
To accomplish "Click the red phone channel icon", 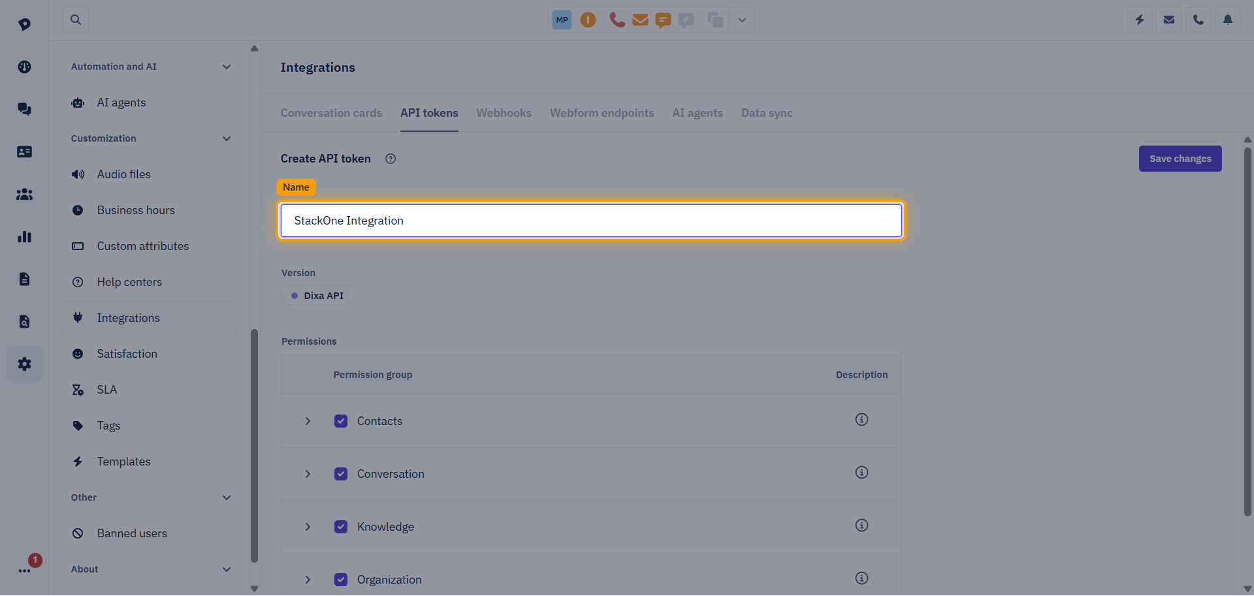I will click(617, 20).
